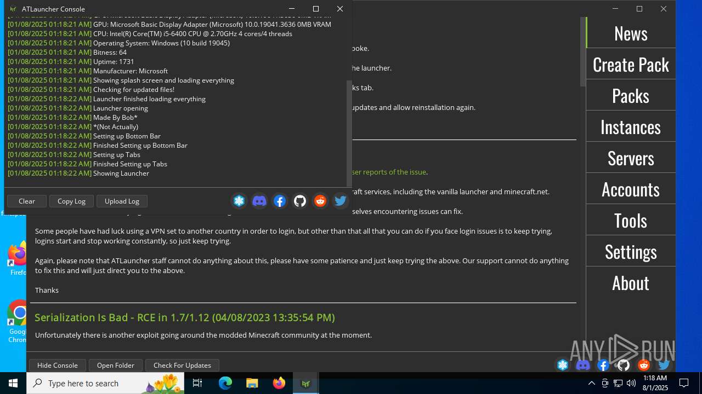The height and width of the screenshot is (394, 702).
Task: Hide Console in launcher
Action: [58, 365]
